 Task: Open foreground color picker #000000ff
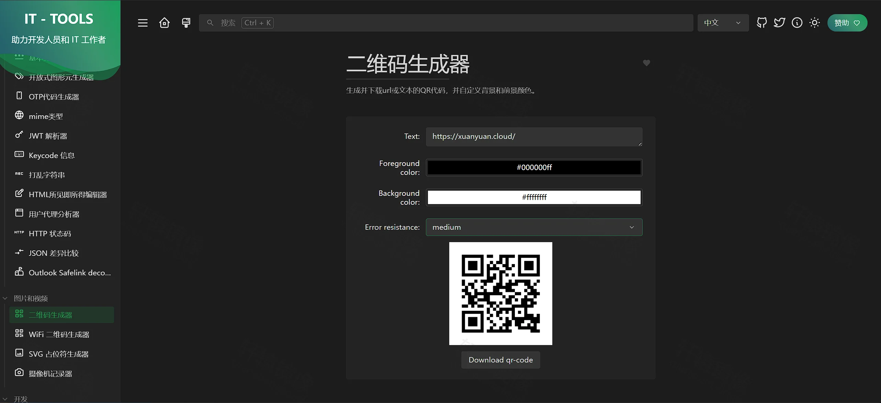[x=534, y=167]
